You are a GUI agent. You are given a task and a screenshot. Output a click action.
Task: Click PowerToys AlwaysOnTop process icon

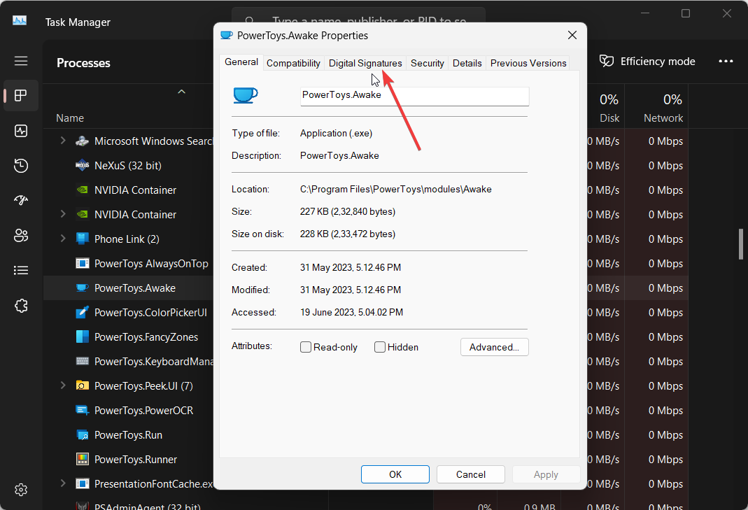[82, 263]
